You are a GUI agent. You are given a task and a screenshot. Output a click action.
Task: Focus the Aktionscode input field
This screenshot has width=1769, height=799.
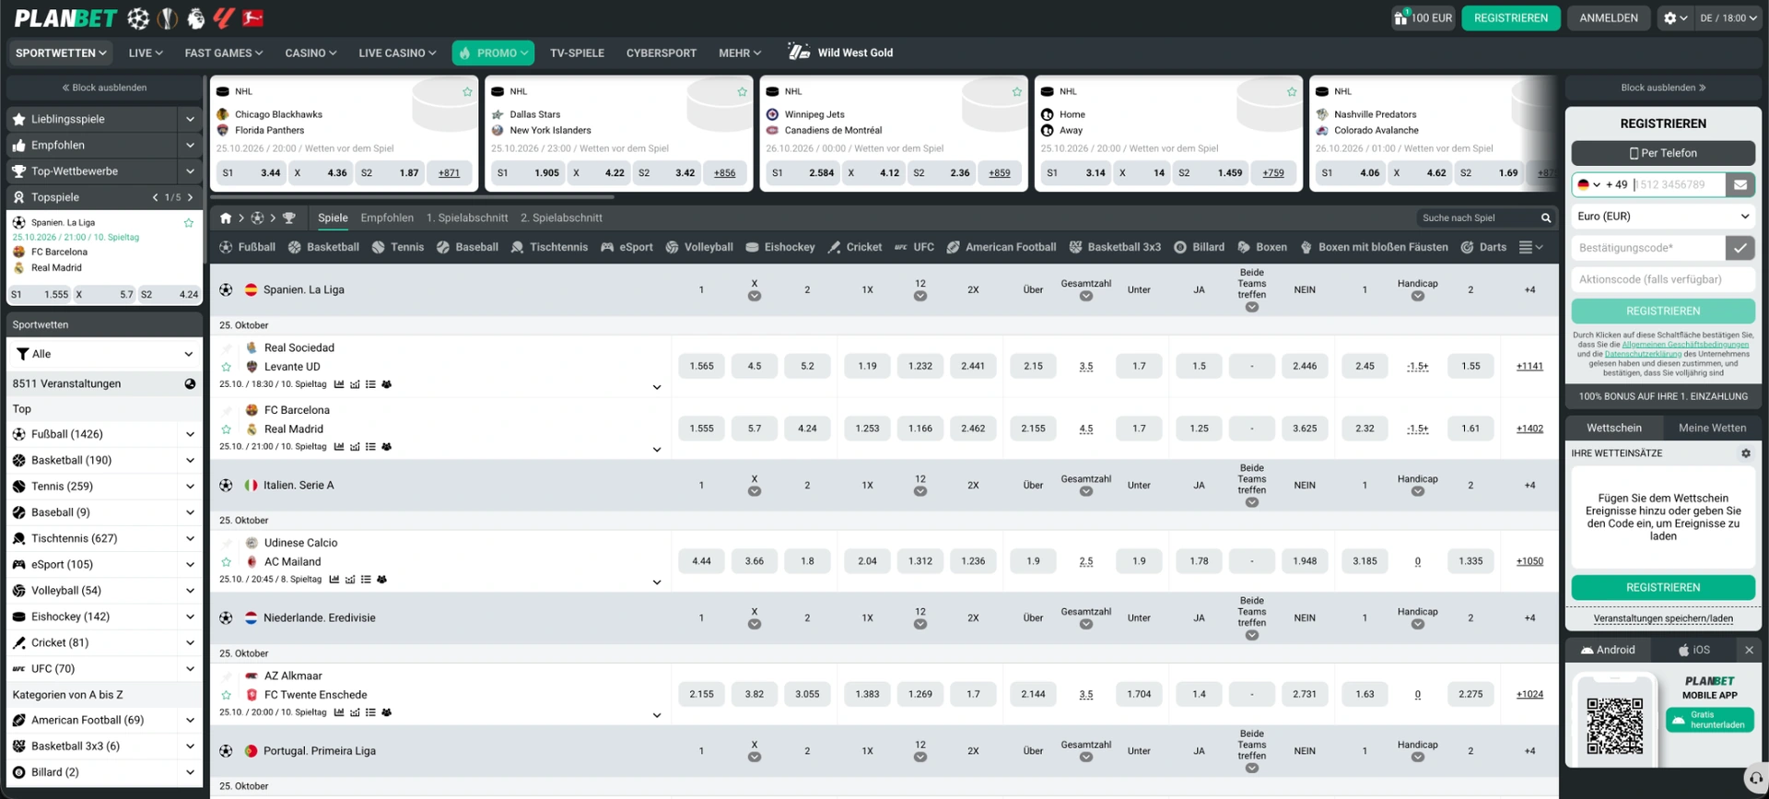click(1663, 279)
